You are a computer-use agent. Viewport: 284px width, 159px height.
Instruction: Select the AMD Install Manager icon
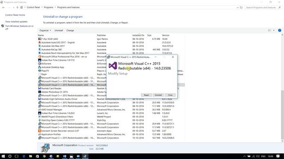[x=39, y=110]
